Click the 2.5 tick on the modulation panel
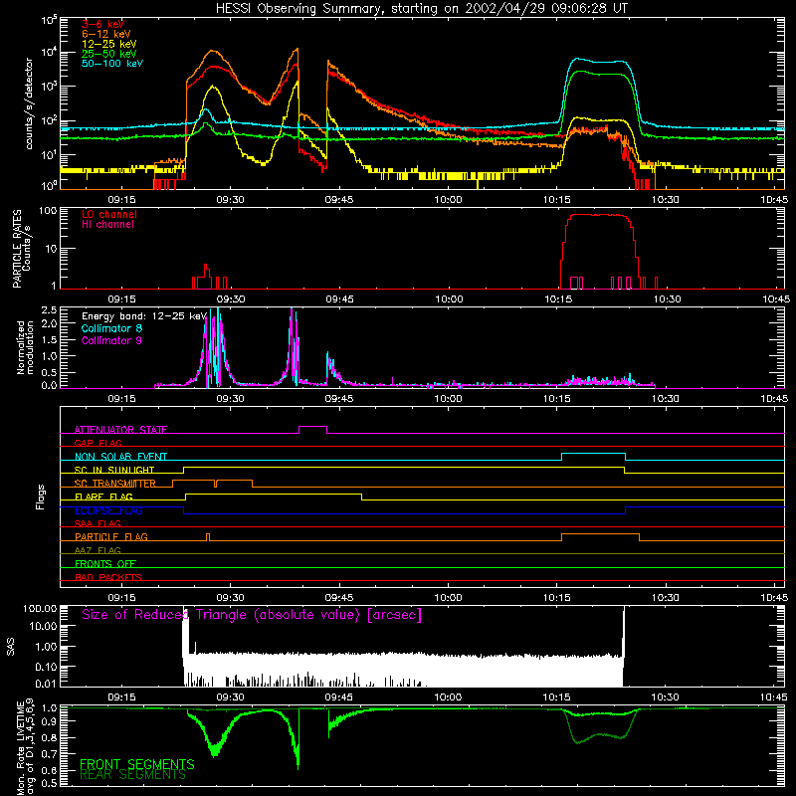796x796 pixels. (49, 309)
